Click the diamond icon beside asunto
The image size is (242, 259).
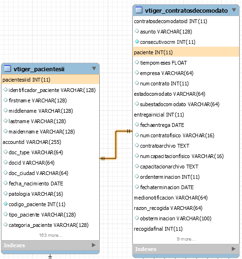pyautogui.click(x=137, y=31)
